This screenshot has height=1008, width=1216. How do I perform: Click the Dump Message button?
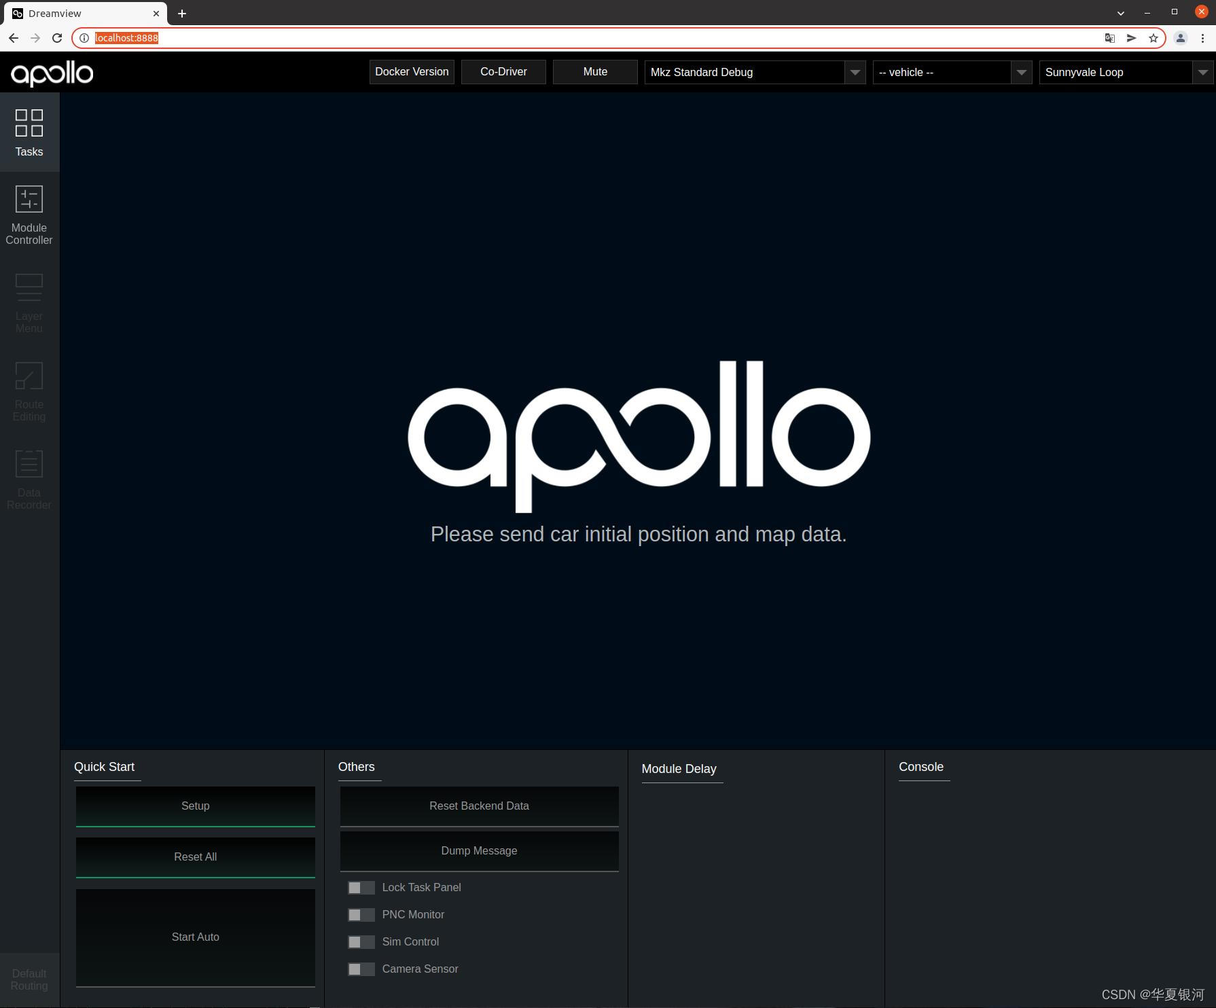[x=479, y=851]
